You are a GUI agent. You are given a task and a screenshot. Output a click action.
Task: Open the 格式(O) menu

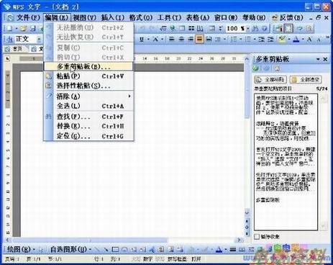pyautogui.click(x=141, y=17)
